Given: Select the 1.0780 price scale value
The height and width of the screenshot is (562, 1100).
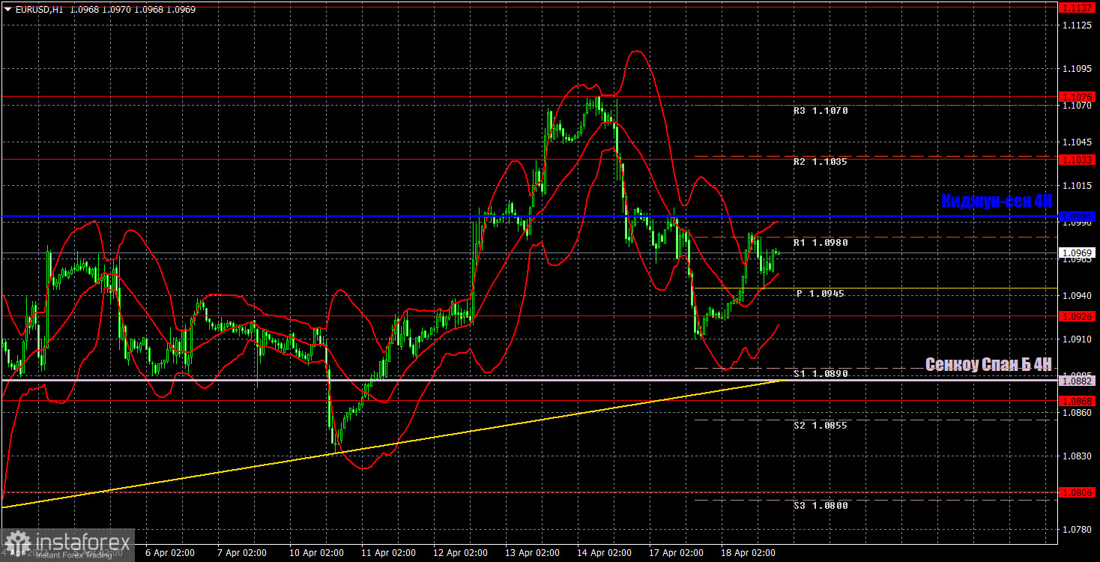Looking at the screenshot, I should click(x=1078, y=530).
